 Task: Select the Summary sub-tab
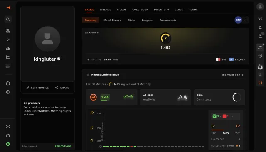[91, 20]
